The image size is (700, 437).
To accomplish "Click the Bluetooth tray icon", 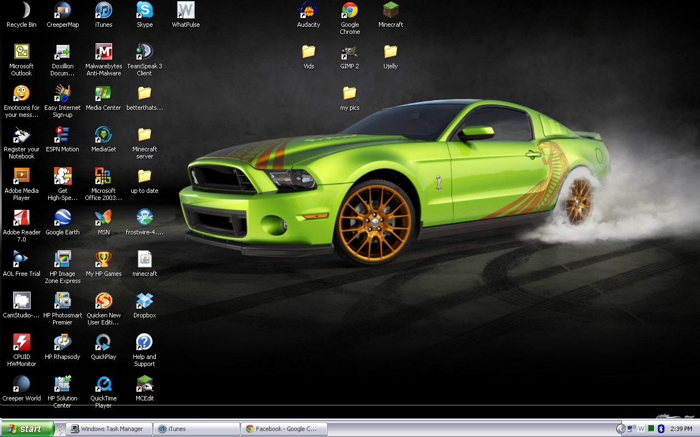I will click(661, 429).
